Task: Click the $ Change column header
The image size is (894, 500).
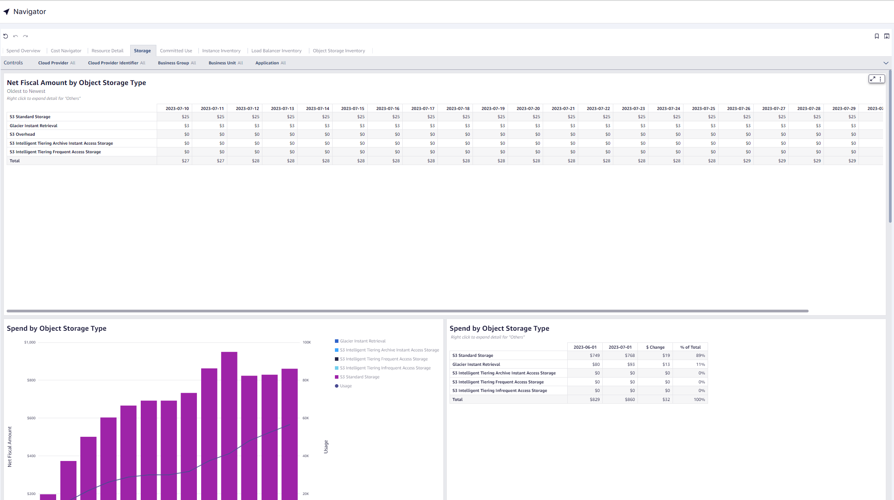Action: tap(655, 347)
